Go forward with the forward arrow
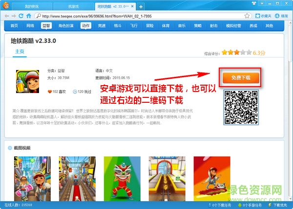This screenshot has width=293, height=209. [14, 16]
